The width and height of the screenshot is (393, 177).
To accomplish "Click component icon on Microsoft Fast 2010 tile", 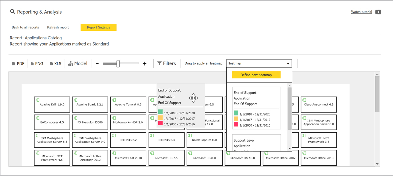I will point(113,153).
